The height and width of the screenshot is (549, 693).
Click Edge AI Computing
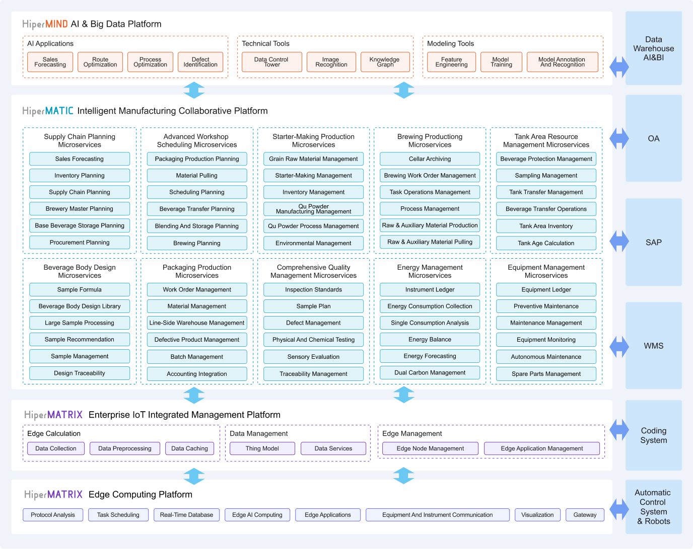(x=257, y=515)
